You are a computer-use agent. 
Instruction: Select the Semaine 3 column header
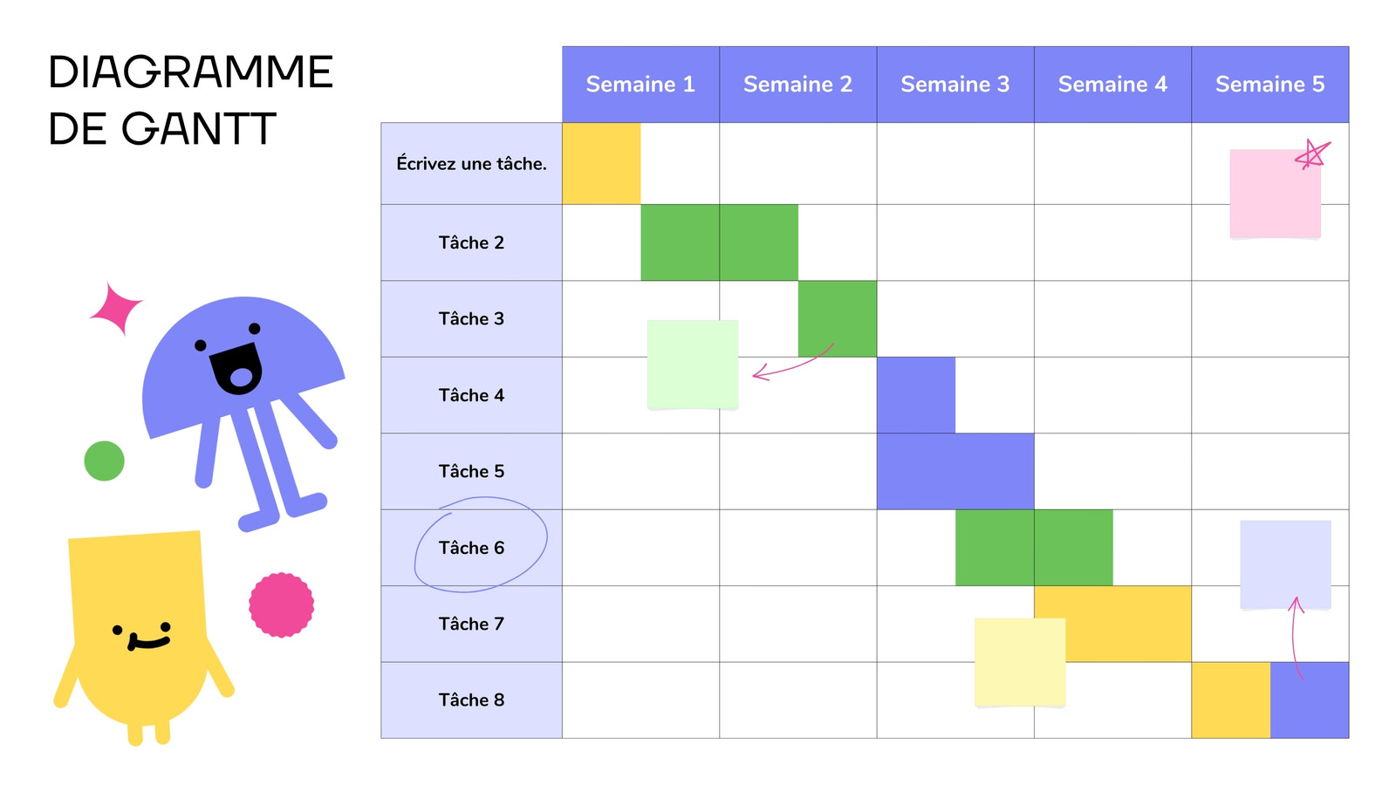pos(955,85)
